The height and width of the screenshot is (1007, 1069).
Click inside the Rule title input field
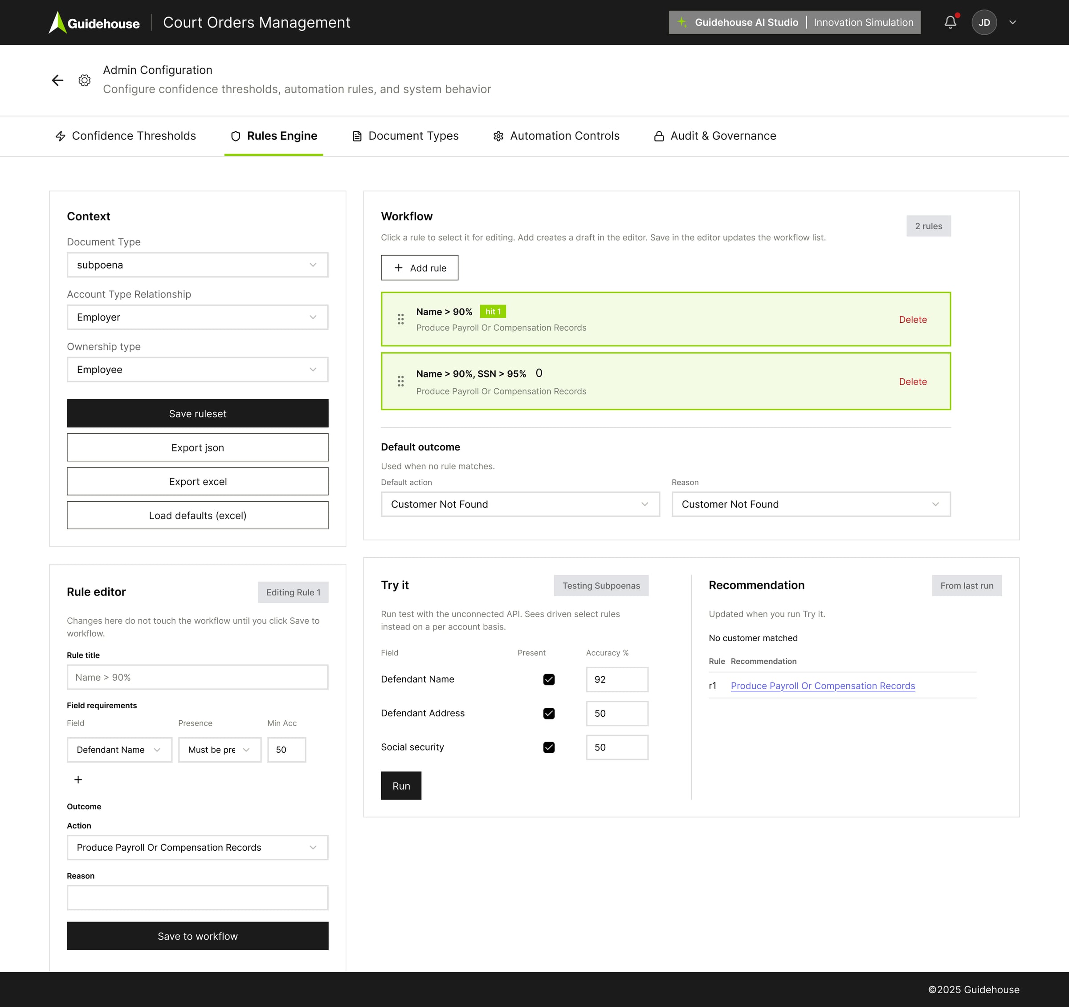(x=197, y=677)
